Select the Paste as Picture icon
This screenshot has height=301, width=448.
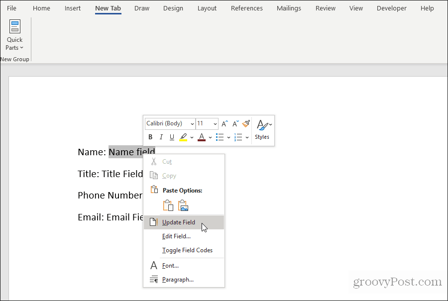[x=183, y=204]
